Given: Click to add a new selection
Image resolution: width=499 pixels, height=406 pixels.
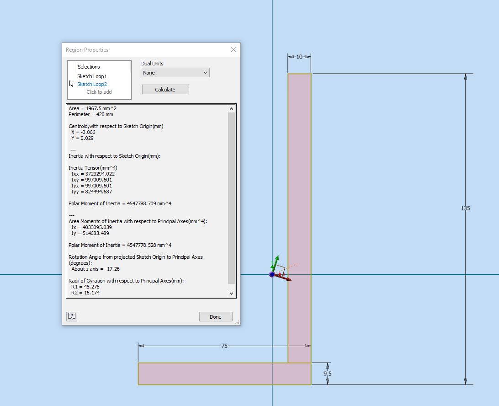Looking at the screenshot, I should 99,92.
